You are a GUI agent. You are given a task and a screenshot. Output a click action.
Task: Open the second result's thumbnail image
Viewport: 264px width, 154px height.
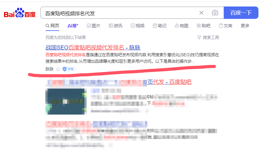point(66,101)
